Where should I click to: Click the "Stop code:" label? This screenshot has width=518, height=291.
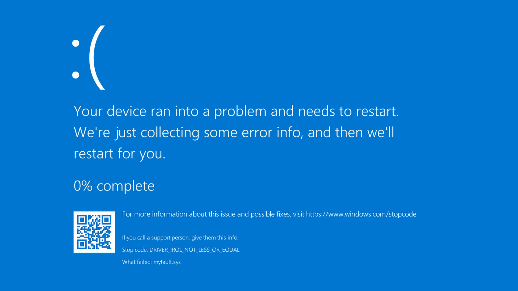coord(135,250)
